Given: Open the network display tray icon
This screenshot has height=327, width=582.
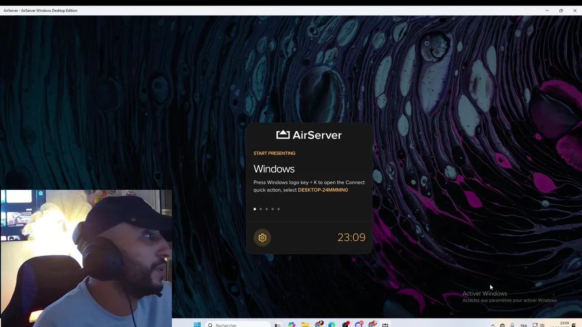Looking at the screenshot, I should point(535,325).
